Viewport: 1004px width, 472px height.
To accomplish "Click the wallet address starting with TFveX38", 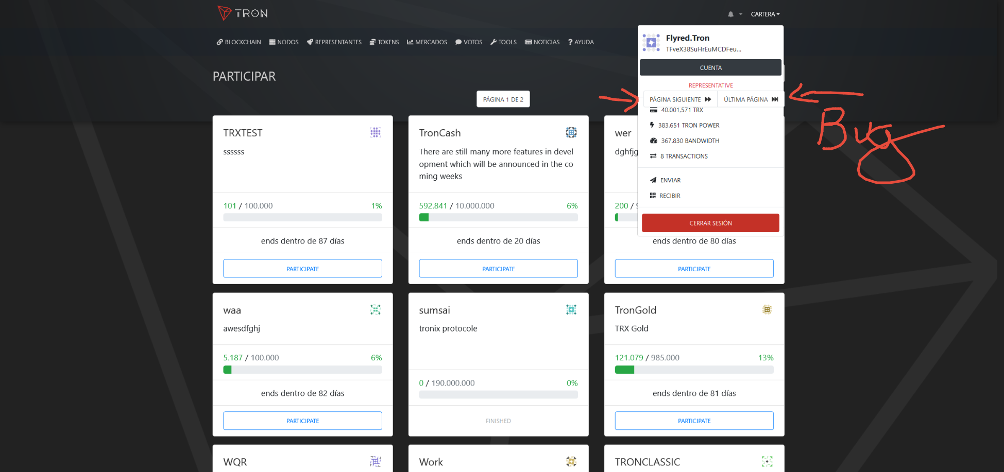I will tap(703, 49).
